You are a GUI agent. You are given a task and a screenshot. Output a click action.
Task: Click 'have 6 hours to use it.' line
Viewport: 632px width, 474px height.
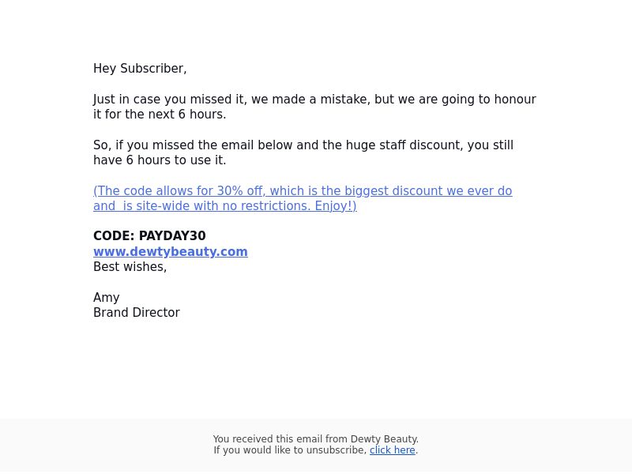pos(160,160)
